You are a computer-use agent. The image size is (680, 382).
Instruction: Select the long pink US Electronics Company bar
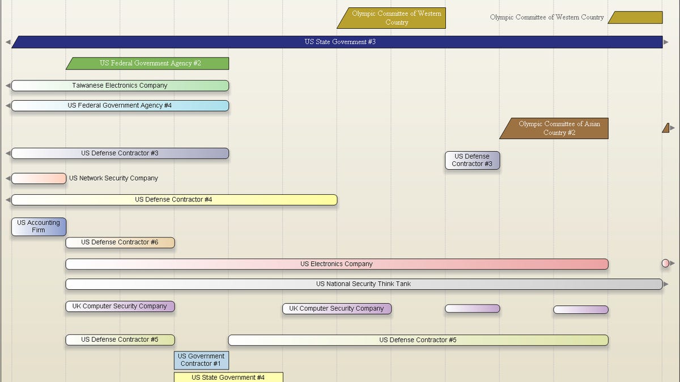pyautogui.click(x=337, y=264)
